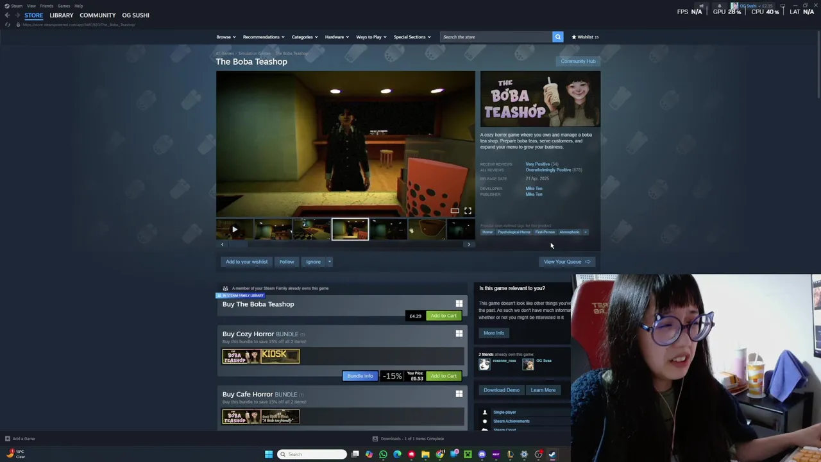821x462 pixels.
Task: Open Google Chrome from taskbar
Action: tap(439, 454)
